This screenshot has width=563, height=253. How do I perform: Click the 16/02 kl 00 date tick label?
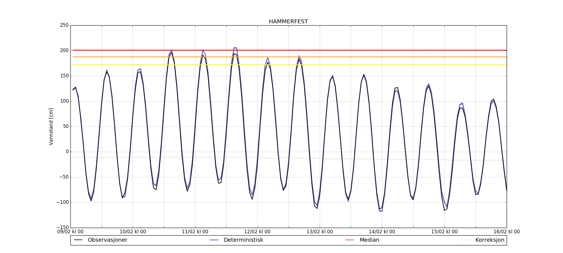pos(507,232)
